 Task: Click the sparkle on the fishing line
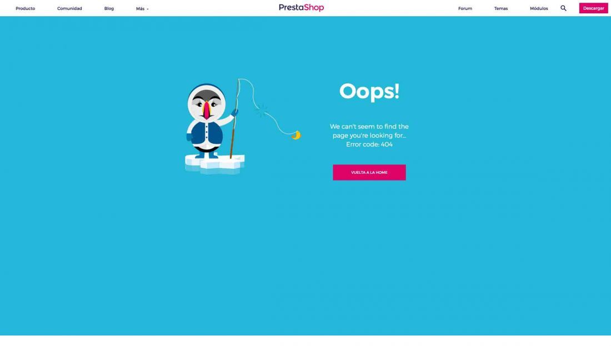coord(262,111)
